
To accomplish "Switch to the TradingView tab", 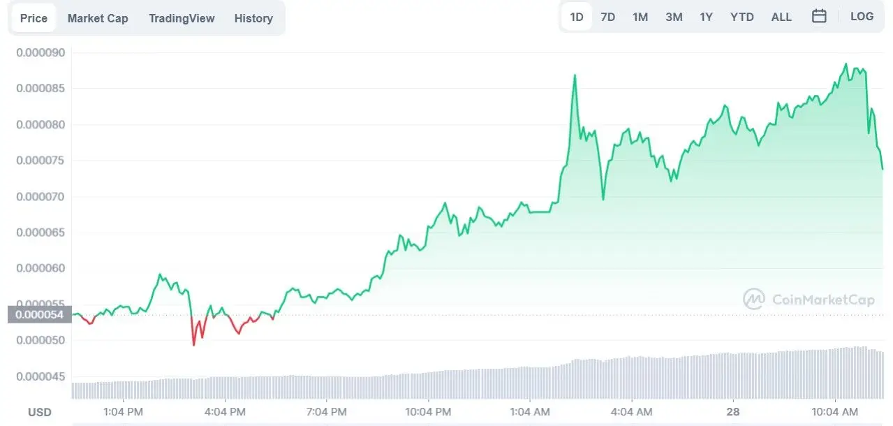I will pyautogui.click(x=182, y=18).
